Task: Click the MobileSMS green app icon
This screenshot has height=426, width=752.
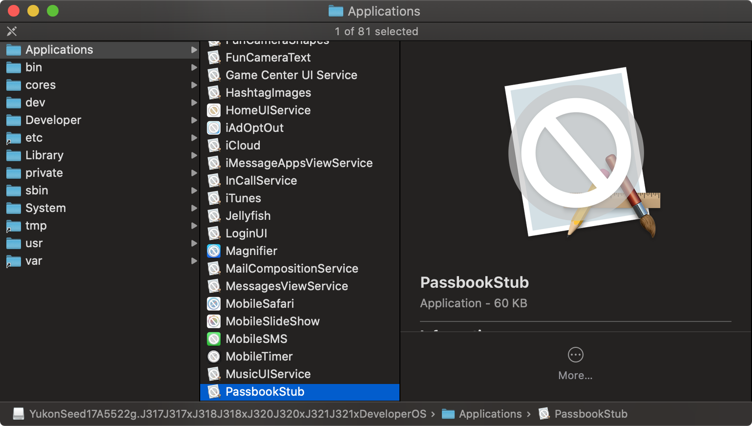Action: click(214, 339)
